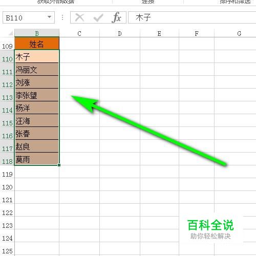Viewport: 256px width, 256px height.
Task: Click cell containing 刘涨
Action: (37, 82)
